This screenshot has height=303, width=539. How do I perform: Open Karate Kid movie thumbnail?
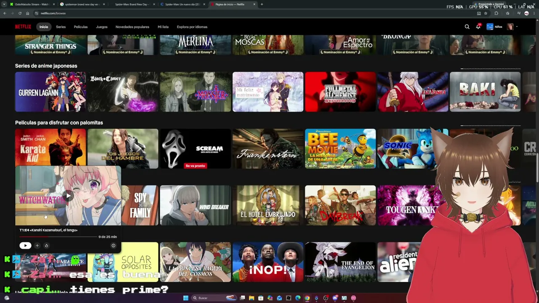click(51, 147)
